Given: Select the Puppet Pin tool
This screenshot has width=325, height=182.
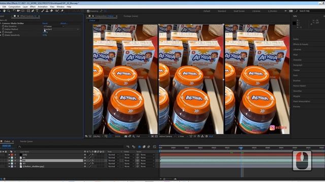Looking at the screenshot, I should [x=62, y=11].
